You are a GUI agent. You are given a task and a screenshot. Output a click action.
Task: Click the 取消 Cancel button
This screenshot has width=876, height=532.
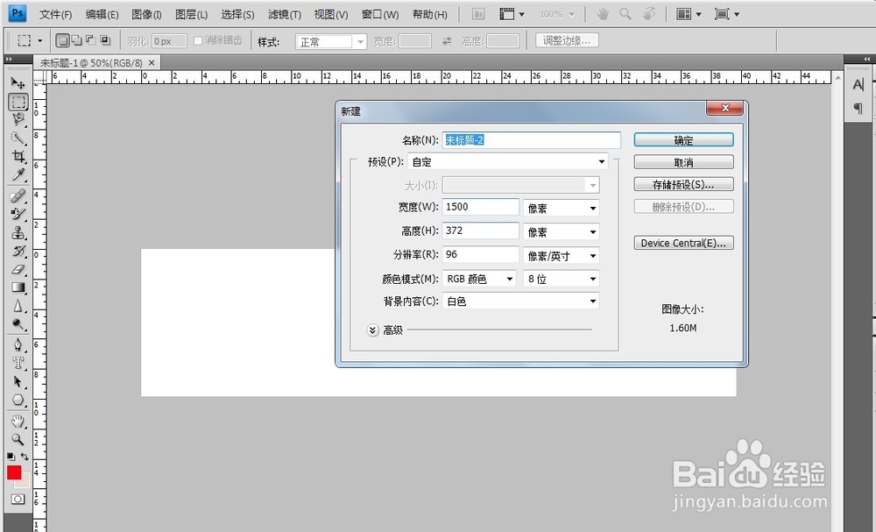tap(684, 162)
